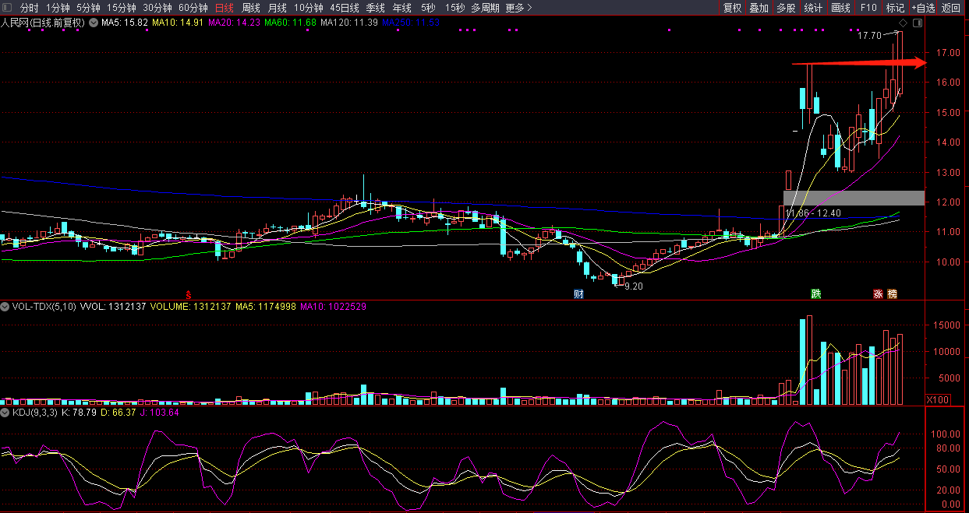Screen dimensions: 969x513
Task: Open the KDJ indicator dropdown arrow
Action: [x=5, y=412]
